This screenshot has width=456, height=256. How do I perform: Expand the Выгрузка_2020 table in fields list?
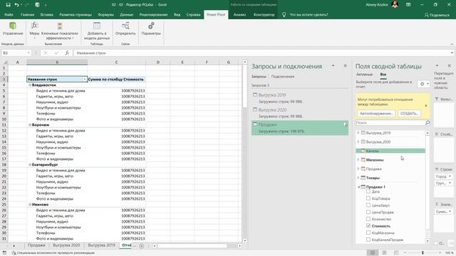click(358, 142)
